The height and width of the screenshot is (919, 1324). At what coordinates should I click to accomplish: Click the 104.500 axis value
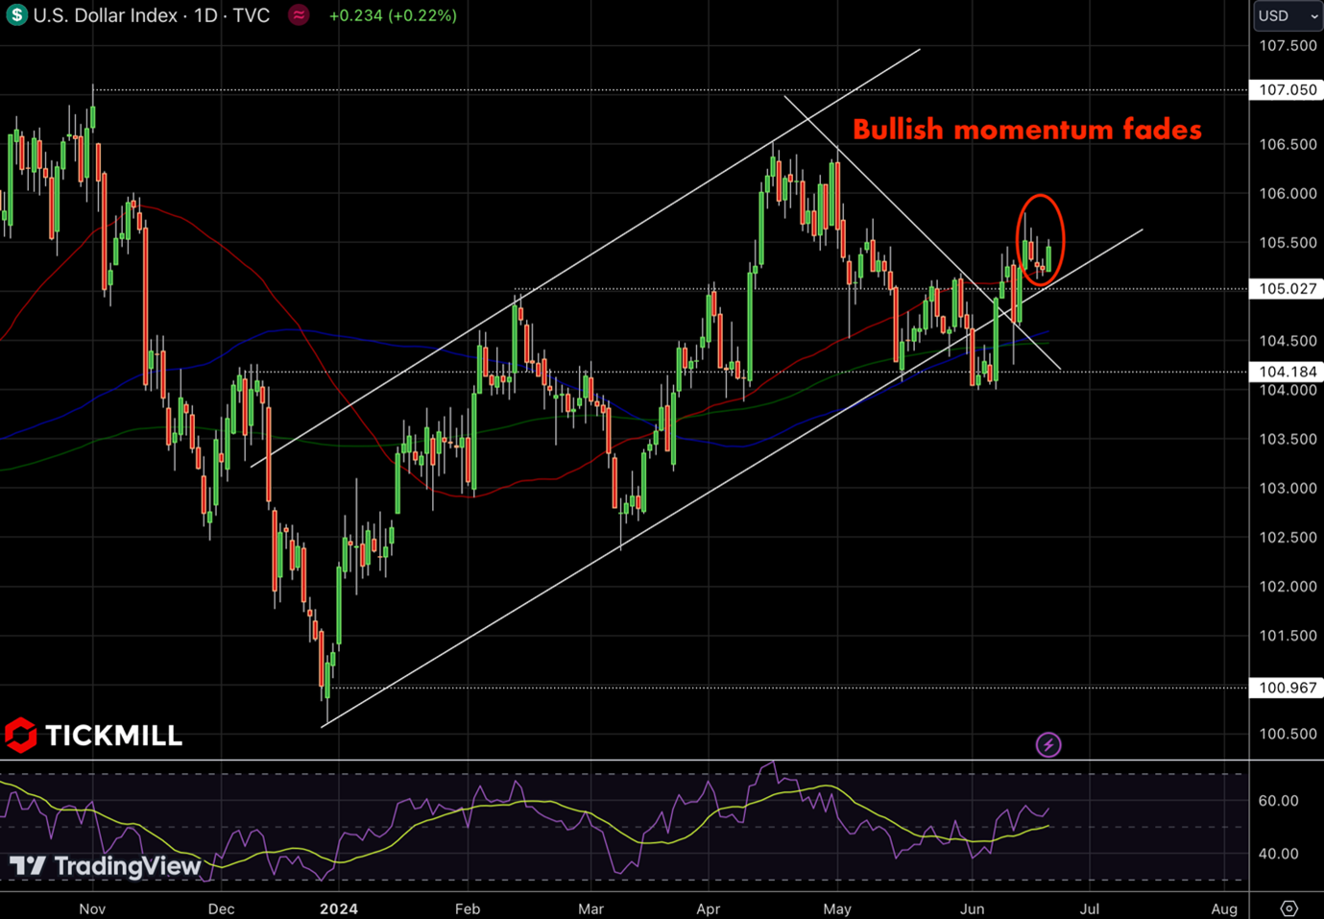pos(1288,340)
